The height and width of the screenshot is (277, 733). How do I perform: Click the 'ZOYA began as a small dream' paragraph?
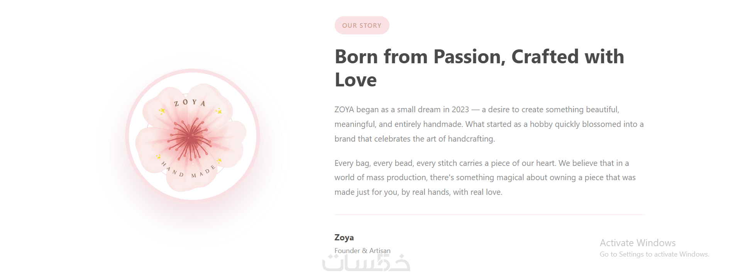click(489, 124)
